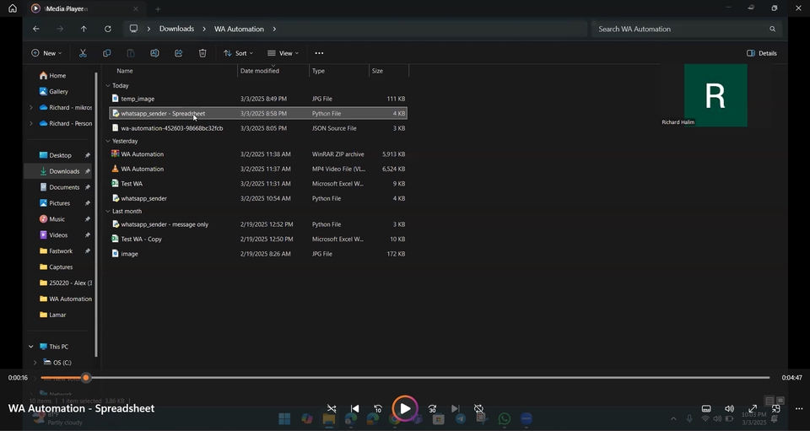The width and height of the screenshot is (810, 431).
Task: Open the Fastwork folder in sidebar
Action: tap(61, 251)
